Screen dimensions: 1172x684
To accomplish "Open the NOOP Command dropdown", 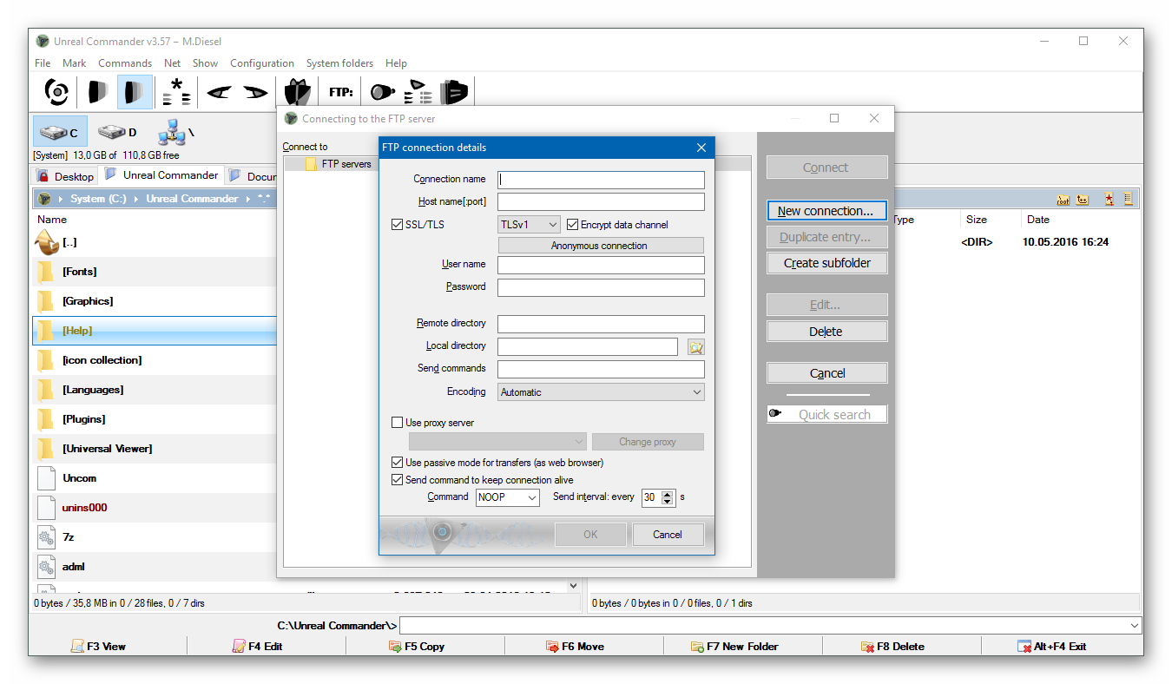I will click(508, 497).
